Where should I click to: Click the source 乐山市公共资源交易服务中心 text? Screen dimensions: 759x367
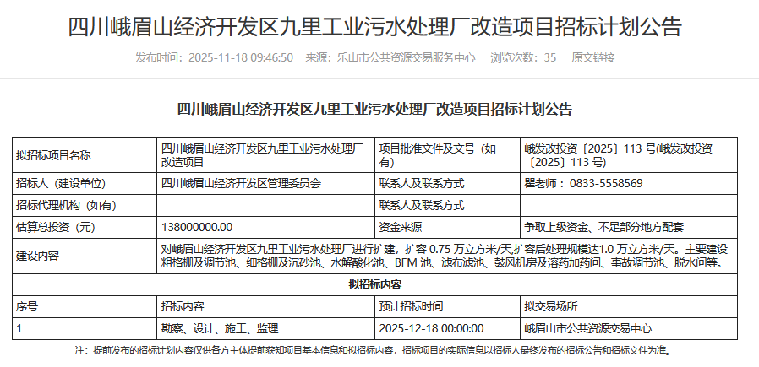pos(390,57)
